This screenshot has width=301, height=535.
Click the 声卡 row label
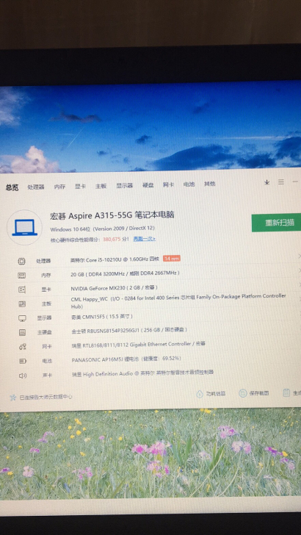pyautogui.click(x=48, y=376)
